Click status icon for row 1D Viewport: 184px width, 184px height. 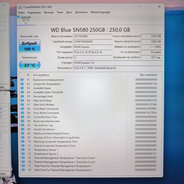23,170
